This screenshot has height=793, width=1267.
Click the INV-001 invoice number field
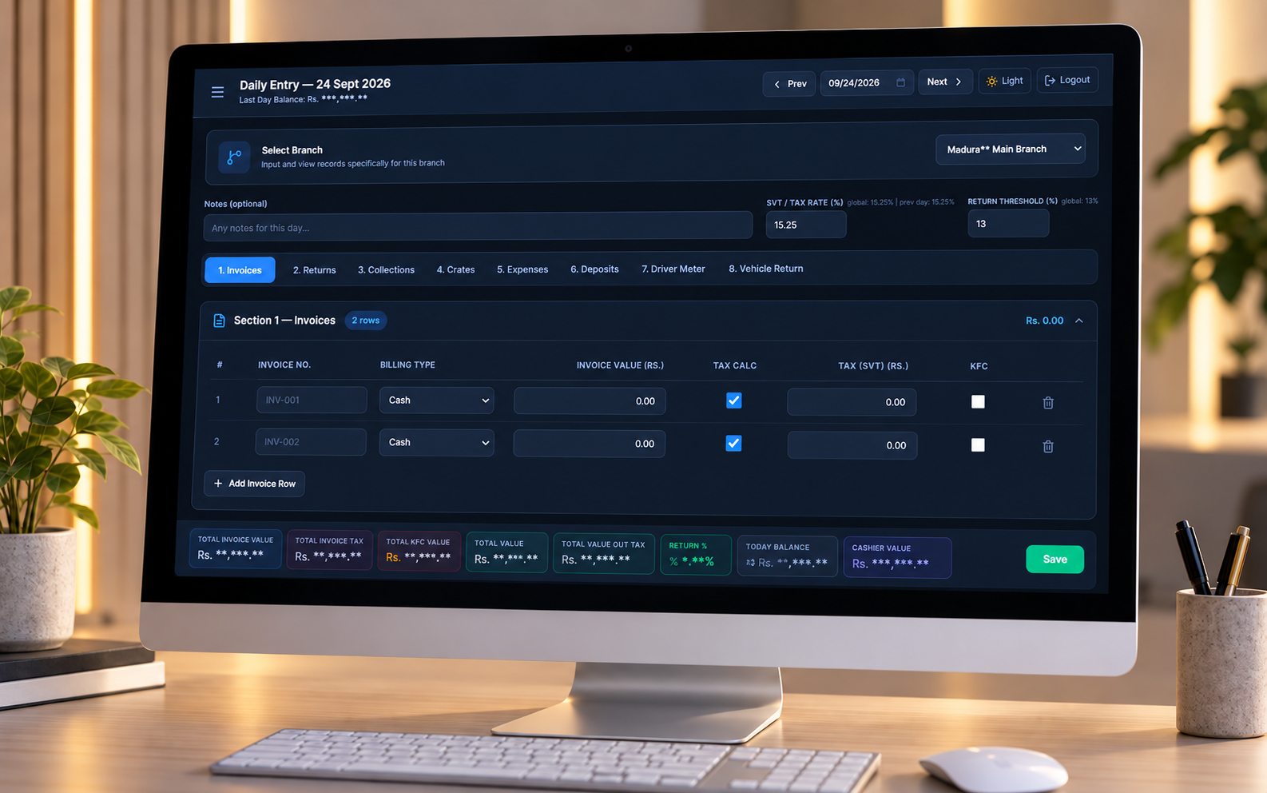[312, 400]
